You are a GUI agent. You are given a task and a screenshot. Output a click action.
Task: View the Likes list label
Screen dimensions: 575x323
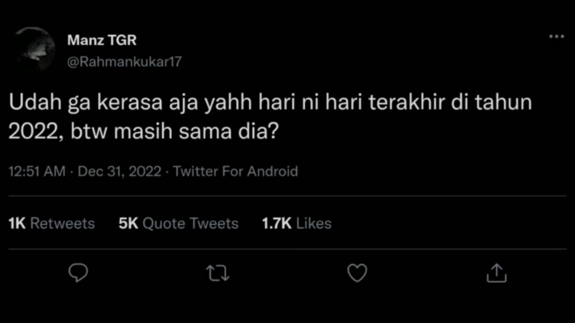tap(314, 223)
